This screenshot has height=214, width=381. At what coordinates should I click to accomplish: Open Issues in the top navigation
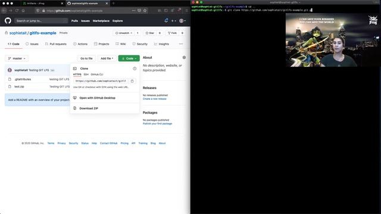(x=85, y=21)
